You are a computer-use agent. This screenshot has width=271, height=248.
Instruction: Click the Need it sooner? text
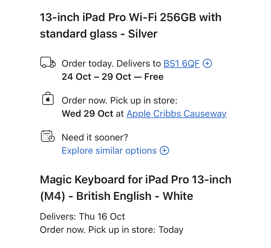[x=95, y=137]
